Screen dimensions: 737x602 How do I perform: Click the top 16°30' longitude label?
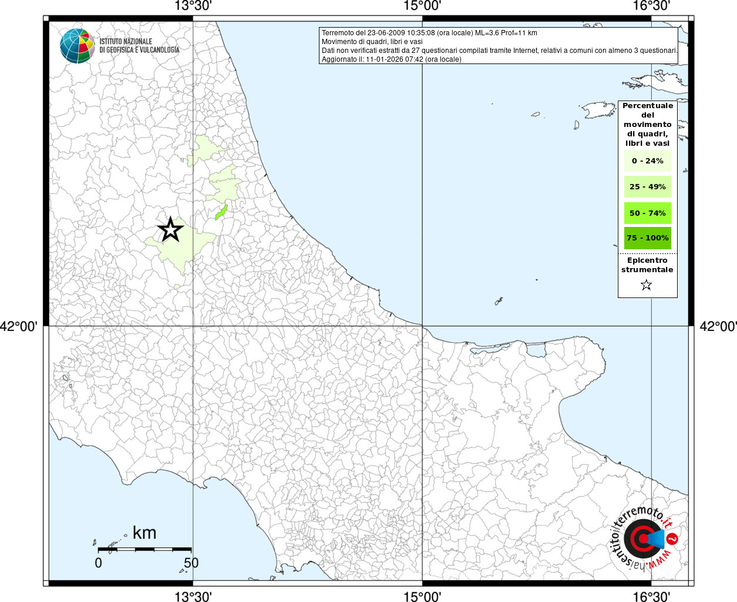(x=651, y=6)
